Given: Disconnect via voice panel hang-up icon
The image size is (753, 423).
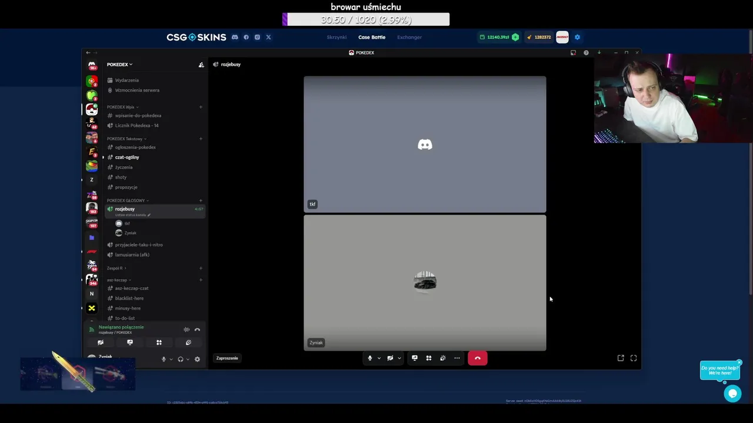Looking at the screenshot, I should pos(197,330).
